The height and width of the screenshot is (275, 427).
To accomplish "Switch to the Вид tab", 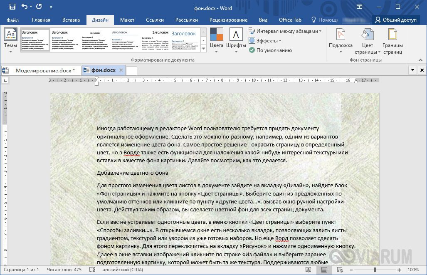I will (x=263, y=20).
